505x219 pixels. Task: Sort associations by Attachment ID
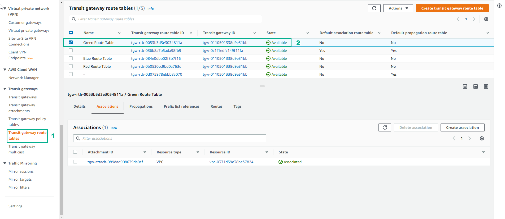coord(145,152)
